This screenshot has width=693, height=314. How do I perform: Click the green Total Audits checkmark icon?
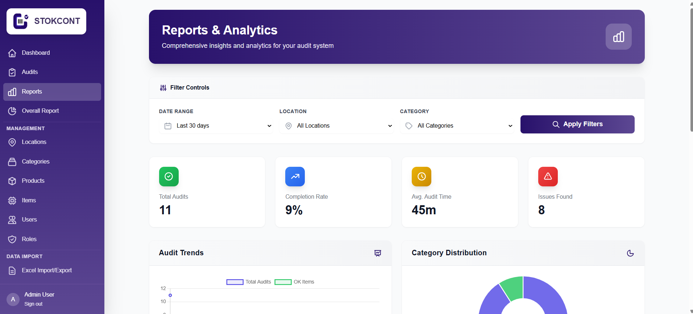169,177
